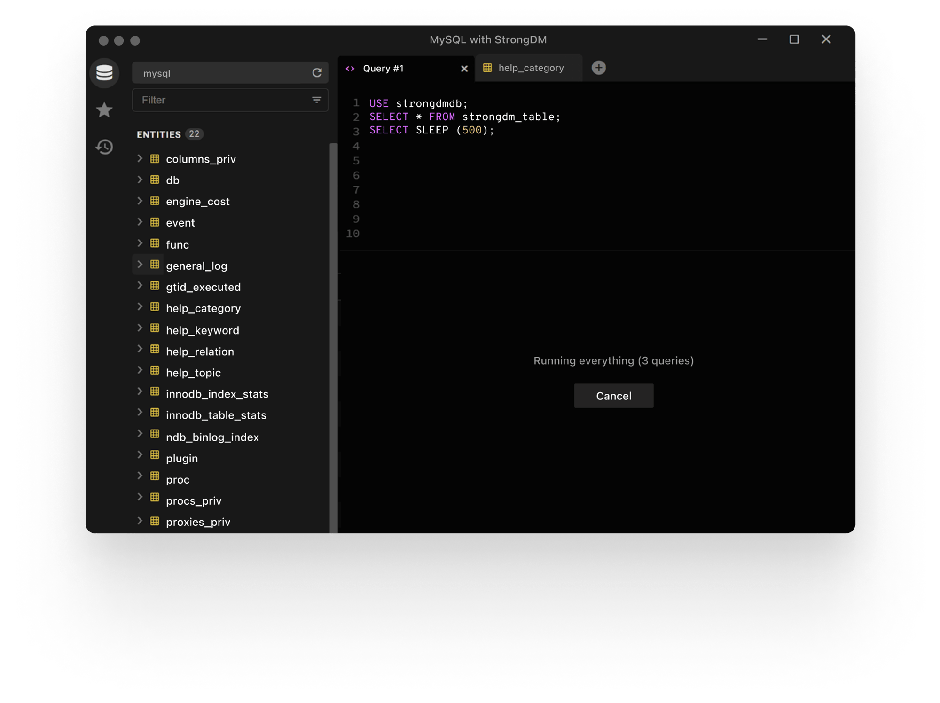Click the code brackets icon on Query #1 tab
940x703 pixels.
350,69
